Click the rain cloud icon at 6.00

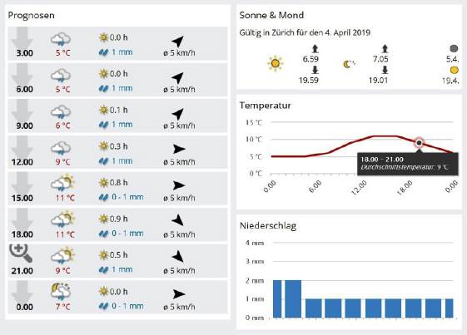[x=61, y=76]
